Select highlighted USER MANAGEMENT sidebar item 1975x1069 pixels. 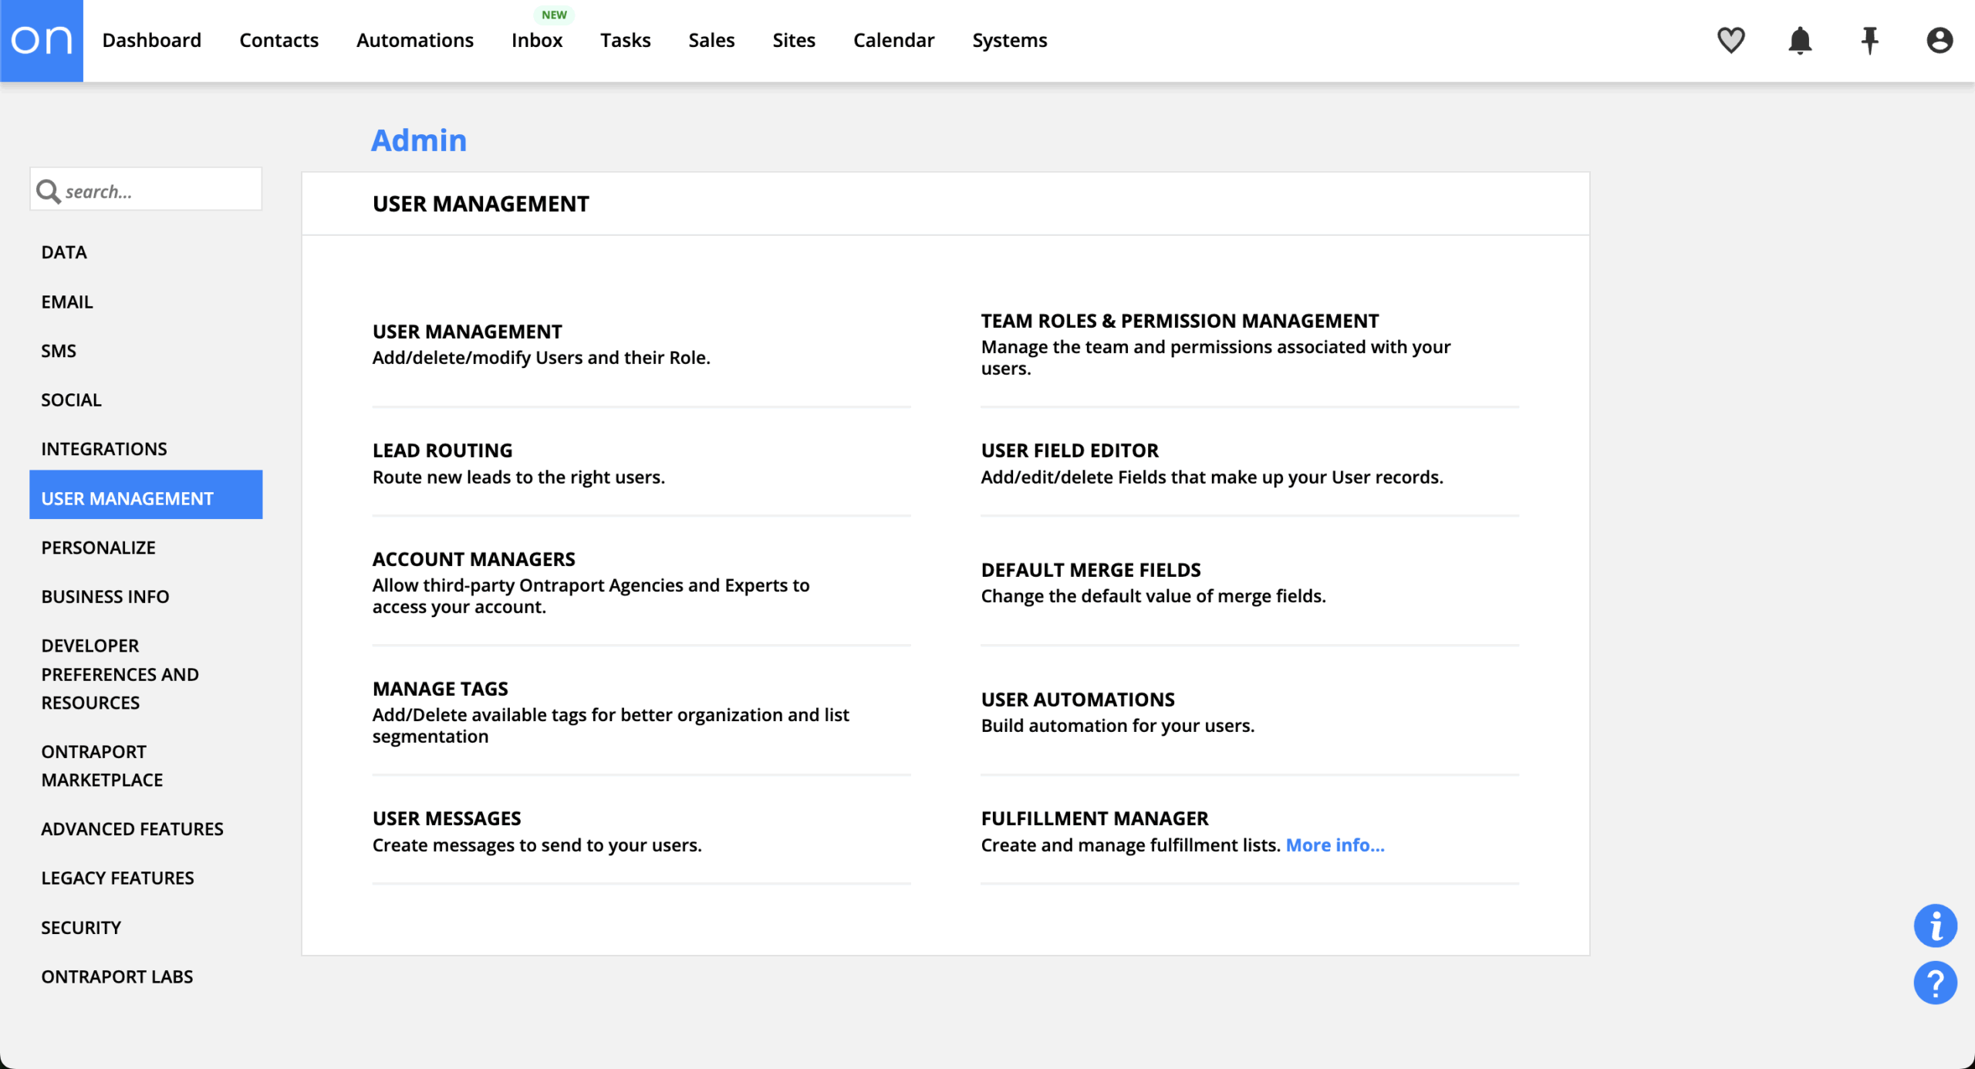[x=146, y=494]
